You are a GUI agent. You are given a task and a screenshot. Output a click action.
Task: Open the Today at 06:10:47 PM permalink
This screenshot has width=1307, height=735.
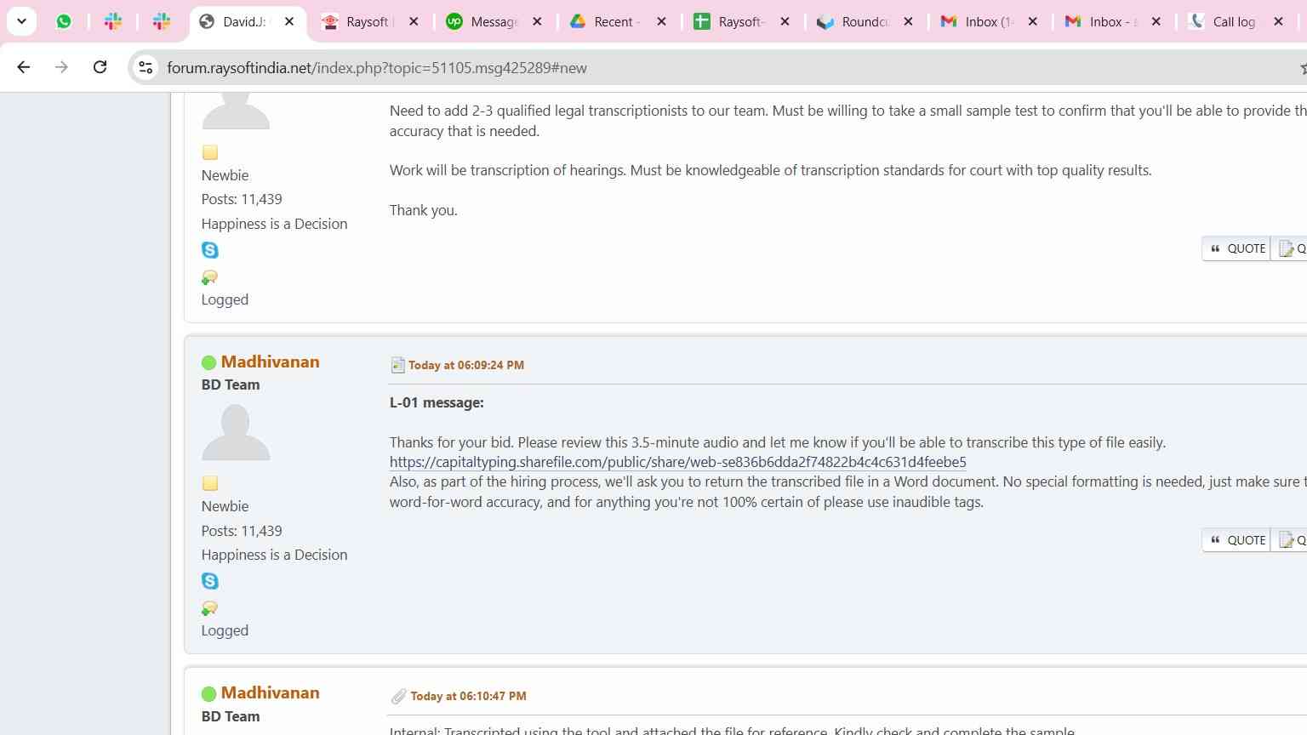click(x=468, y=696)
